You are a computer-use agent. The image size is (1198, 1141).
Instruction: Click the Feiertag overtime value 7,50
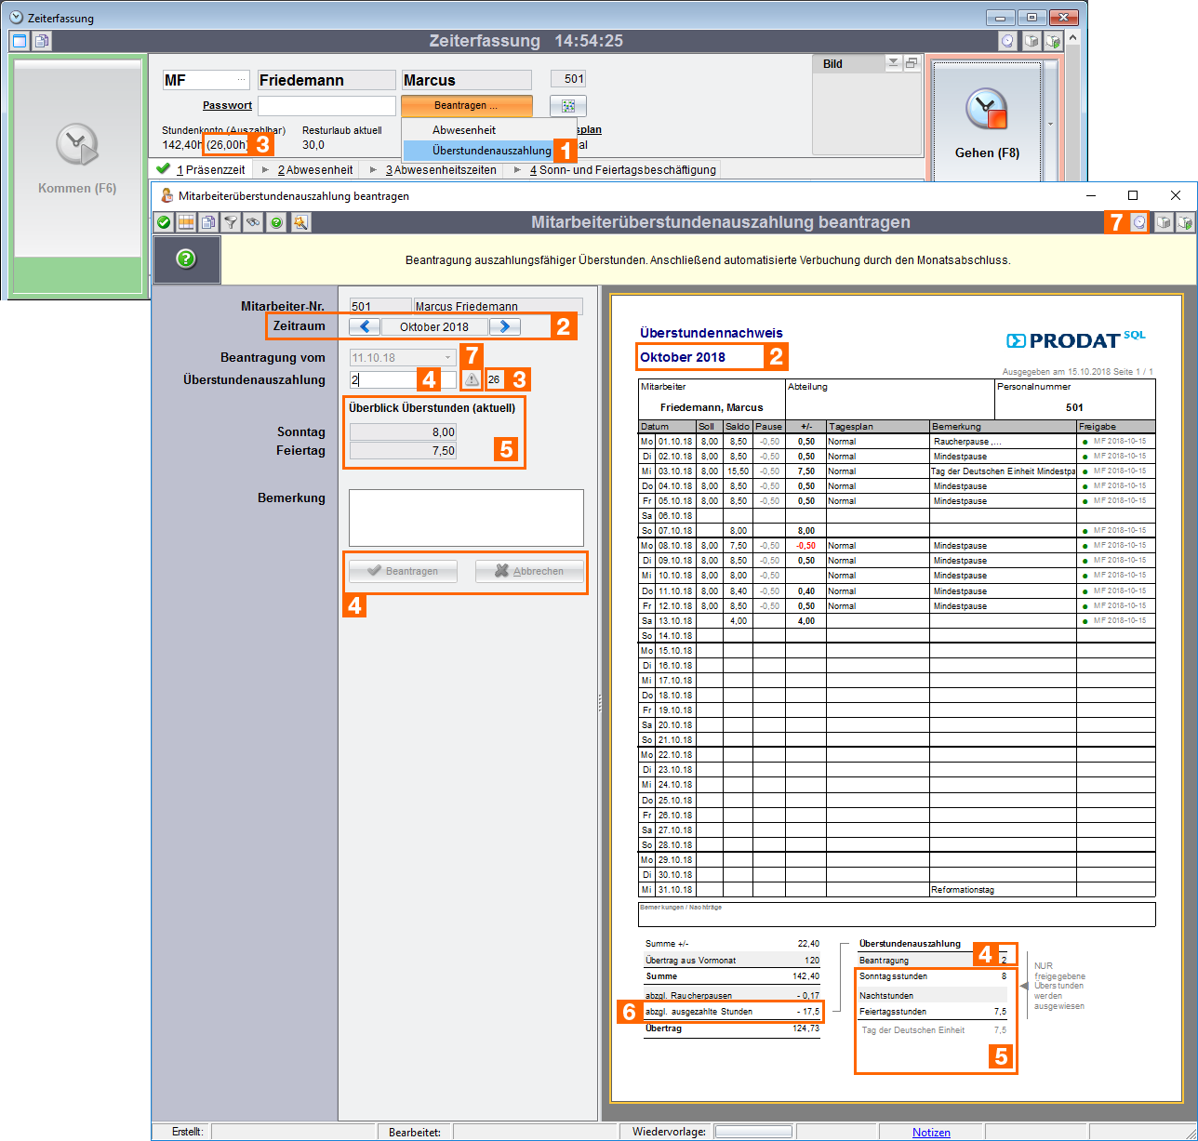(x=403, y=451)
